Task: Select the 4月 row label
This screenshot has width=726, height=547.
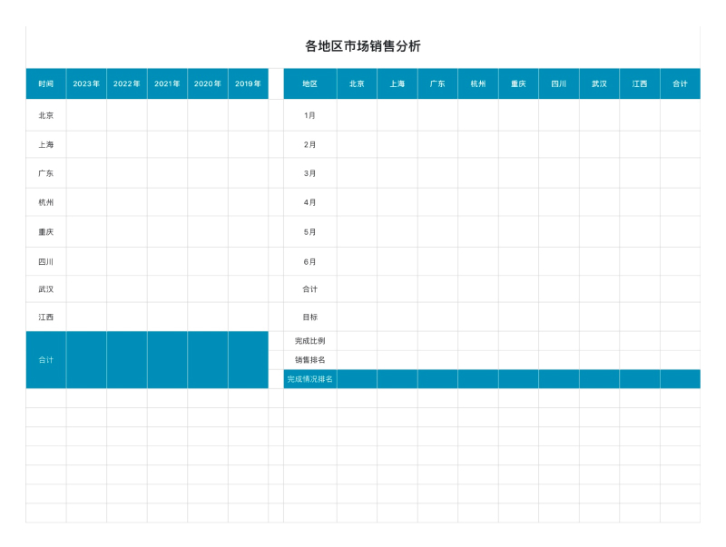Action: pos(309,202)
